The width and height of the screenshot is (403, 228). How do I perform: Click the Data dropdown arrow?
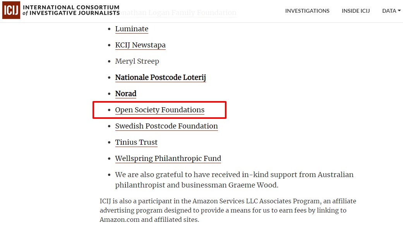[399, 11]
